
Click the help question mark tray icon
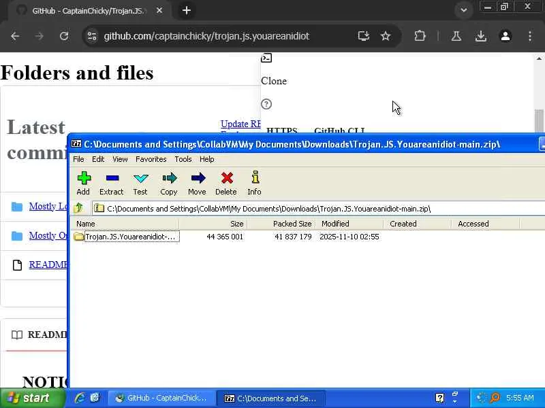(x=439, y=398)
